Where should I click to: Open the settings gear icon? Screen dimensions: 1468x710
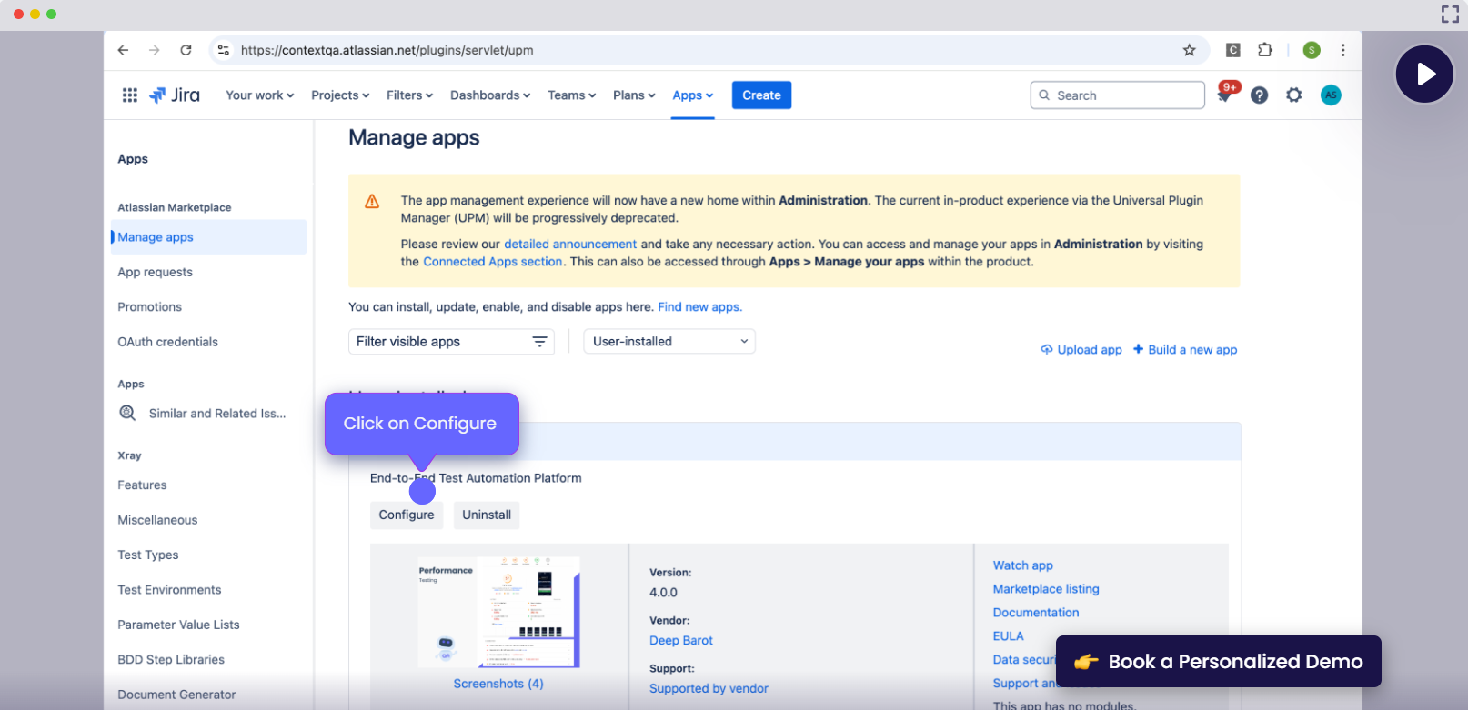1293,95
